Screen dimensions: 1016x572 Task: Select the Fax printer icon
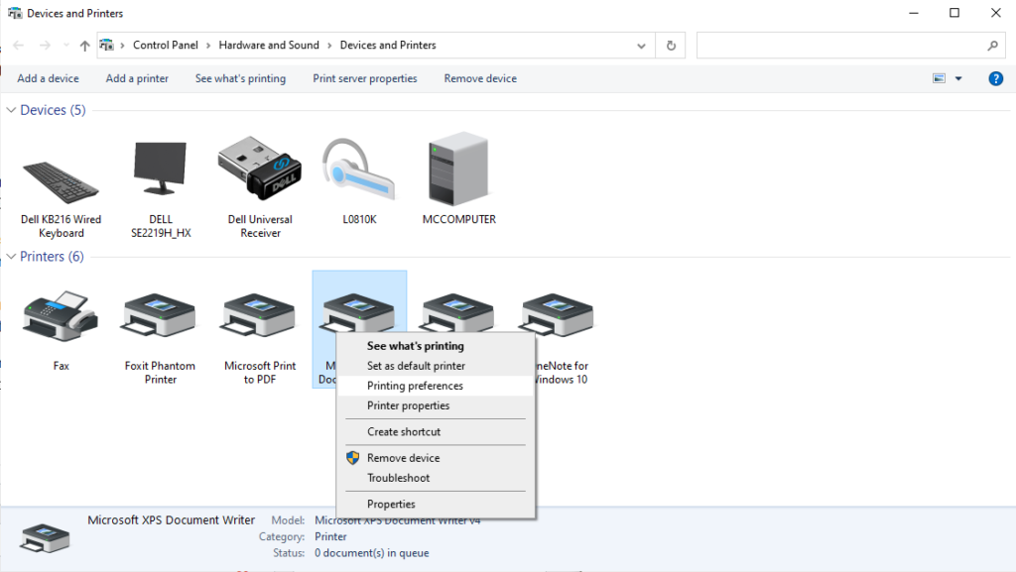pos(61,319)
